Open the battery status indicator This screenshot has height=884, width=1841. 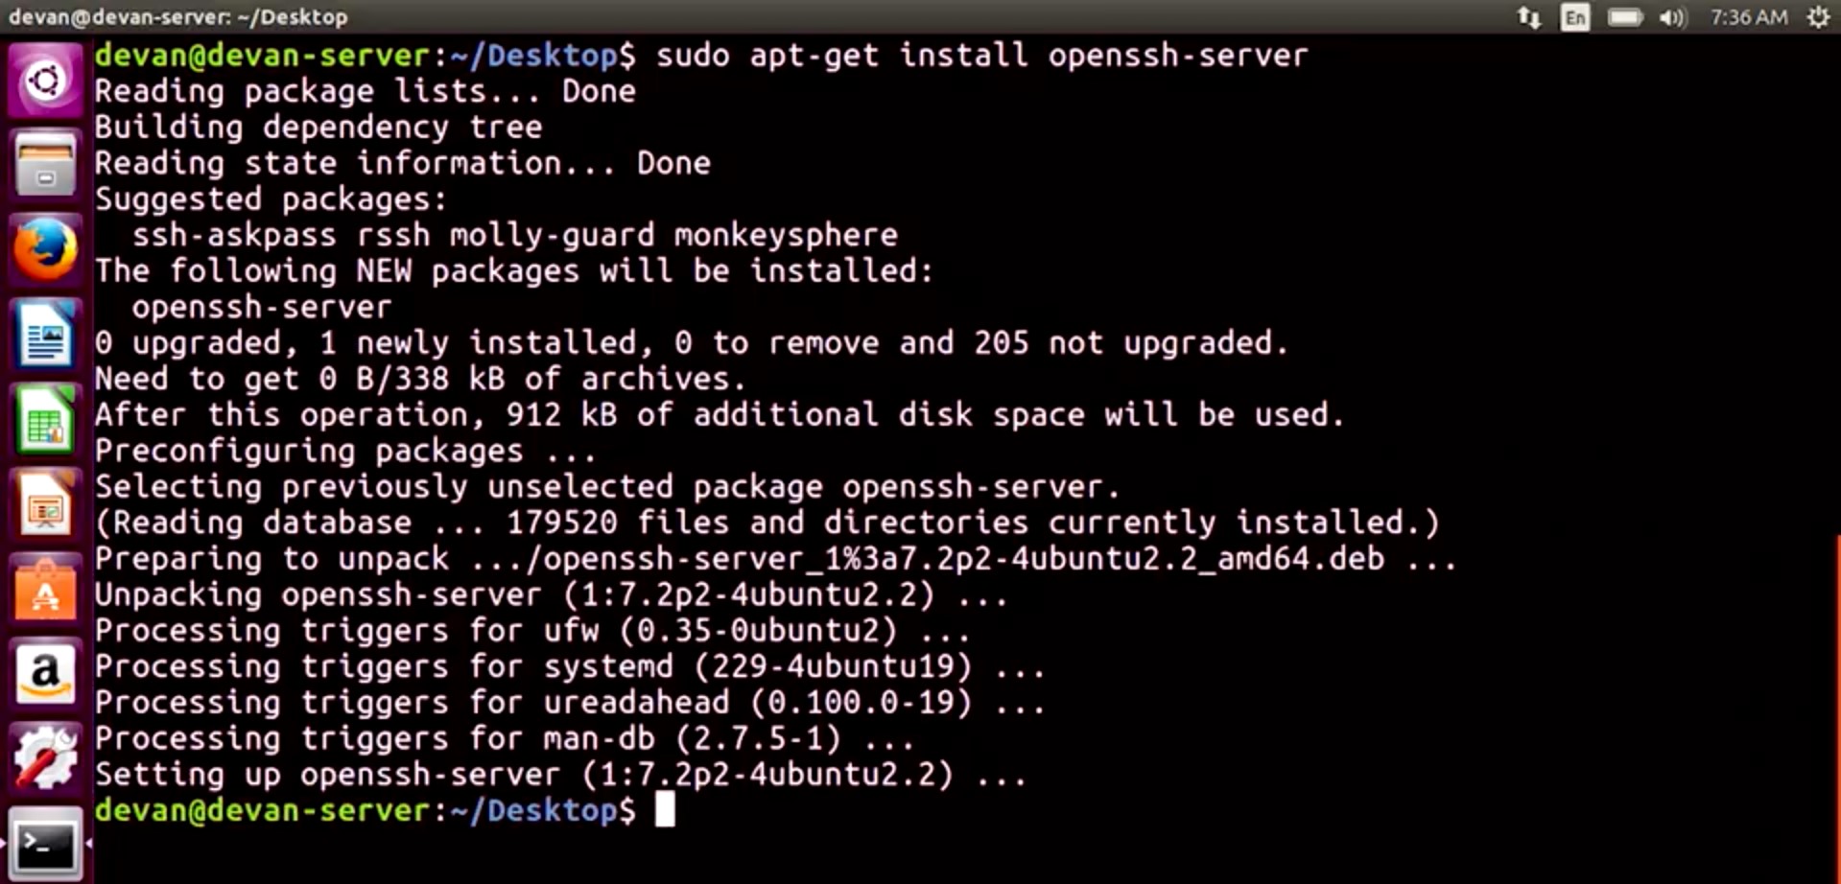point(1625,17)
